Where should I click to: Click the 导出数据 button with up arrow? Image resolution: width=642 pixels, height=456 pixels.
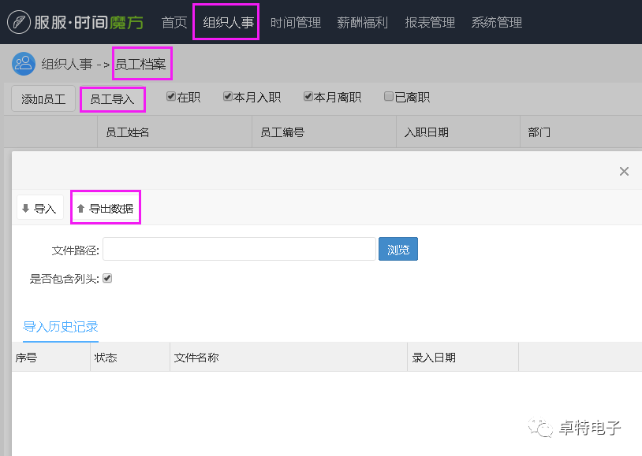tap(105, 208)
